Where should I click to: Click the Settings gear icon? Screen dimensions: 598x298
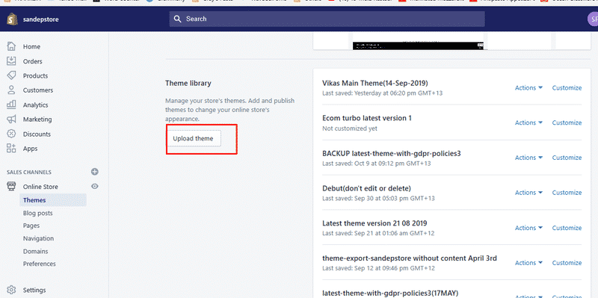pos(11,290)
